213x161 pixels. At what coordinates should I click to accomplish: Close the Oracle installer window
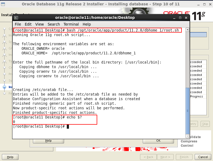(210, 4)
